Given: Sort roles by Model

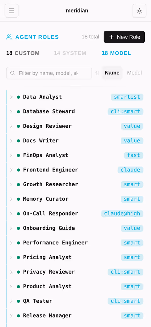Looking at the screenshot, I should click(x=135, y=73).
